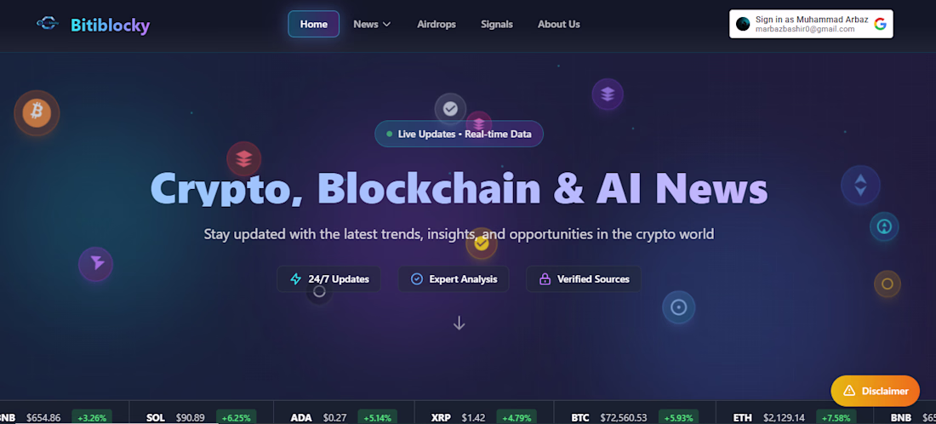Expand the News dropdown menu
Viewport: 936px width, 424px height.
pyautogui.click(x=372, y=24)
